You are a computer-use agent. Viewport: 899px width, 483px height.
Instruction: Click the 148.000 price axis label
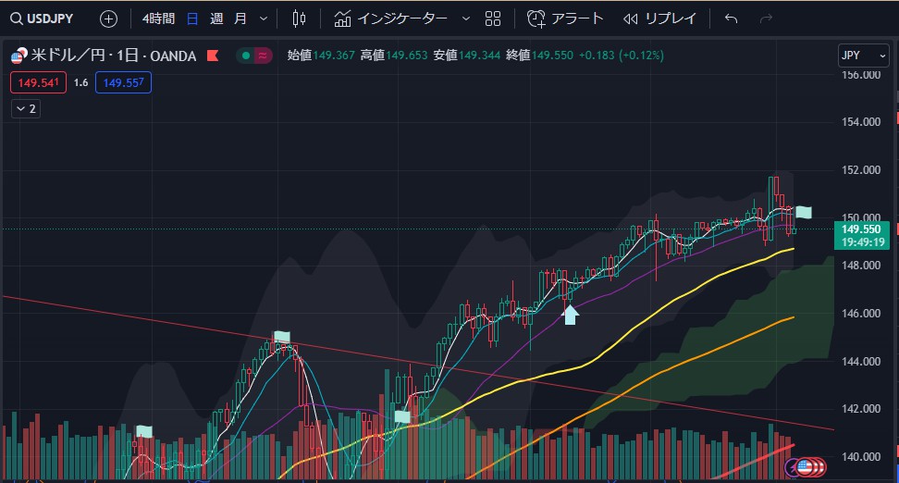click(x=861, y=265)
